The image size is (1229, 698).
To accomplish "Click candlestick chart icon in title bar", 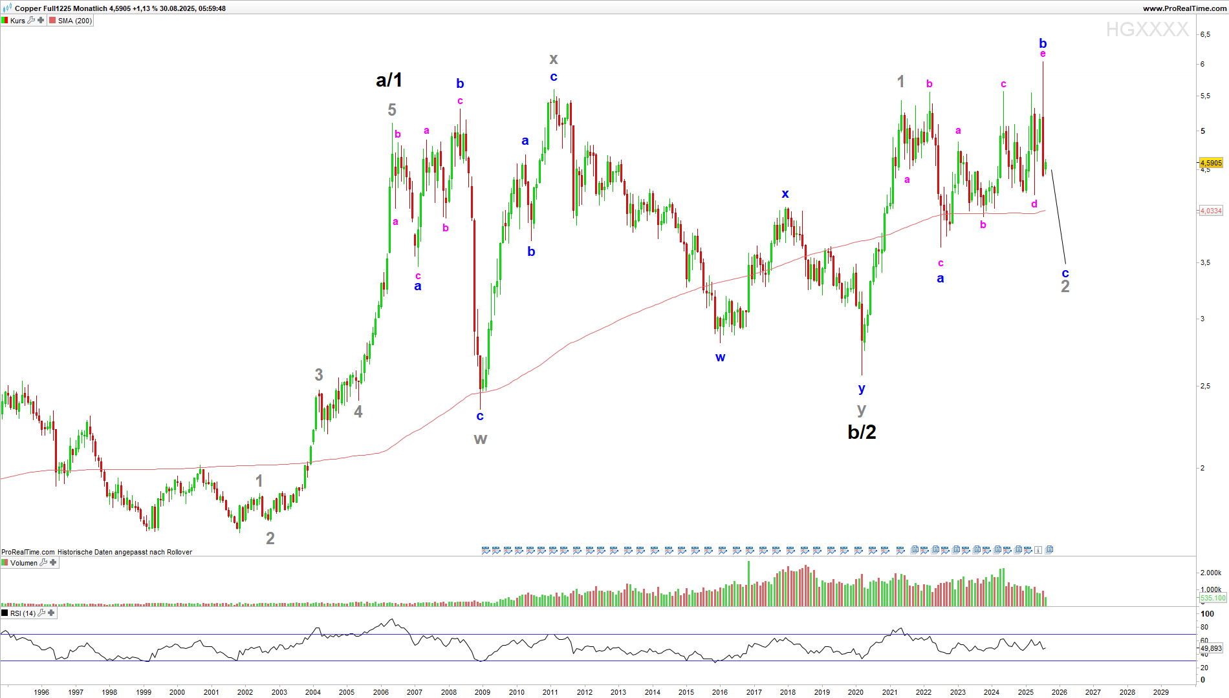I will tap(7, 8).
